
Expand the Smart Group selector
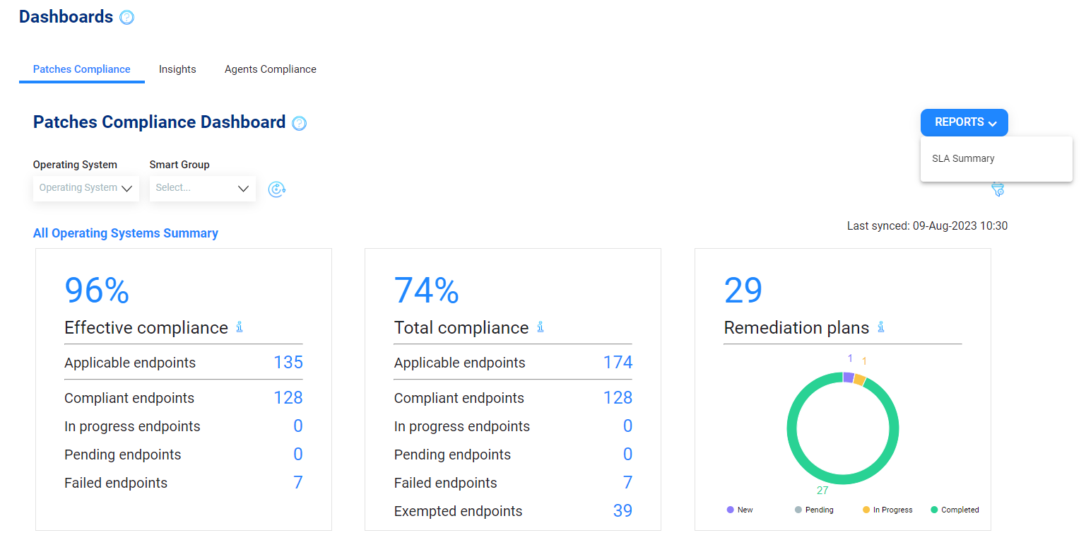pyautogui.click(x=203, y=188)
